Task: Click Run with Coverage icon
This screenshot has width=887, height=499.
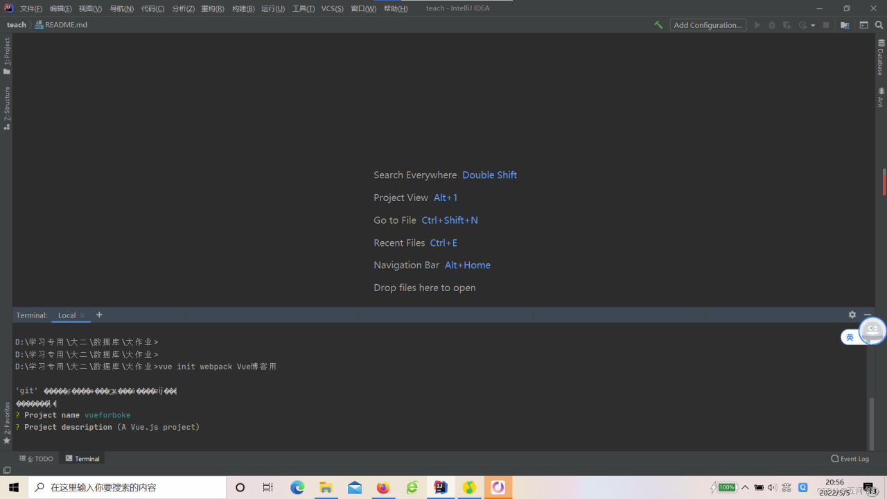Action: click(x=787, y=25)
